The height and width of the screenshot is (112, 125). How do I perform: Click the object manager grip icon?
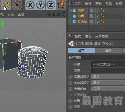[x=70, y=3]
